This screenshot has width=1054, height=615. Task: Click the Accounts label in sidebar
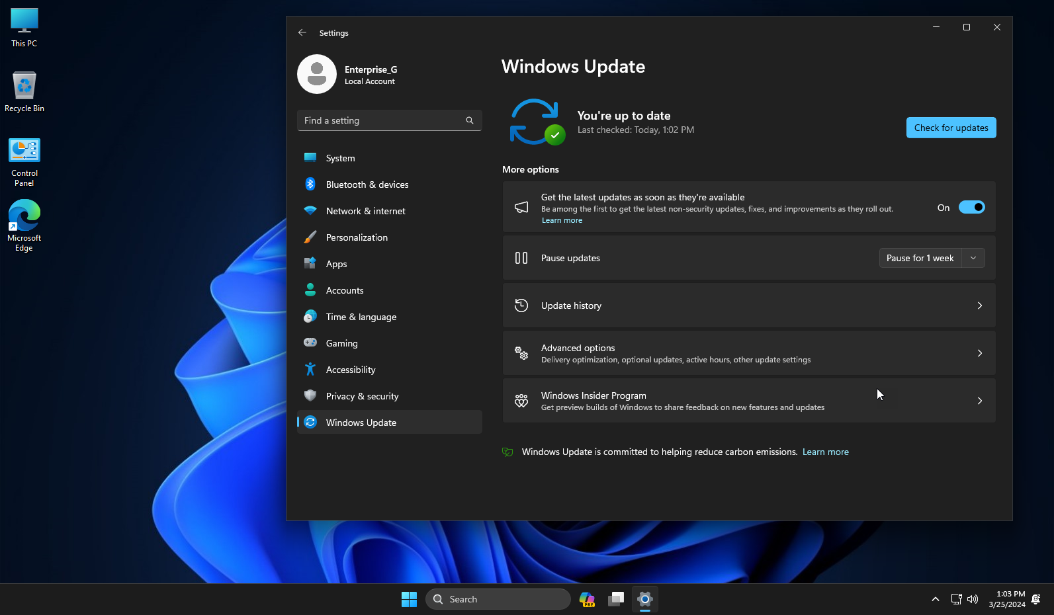tap(345, 290)
